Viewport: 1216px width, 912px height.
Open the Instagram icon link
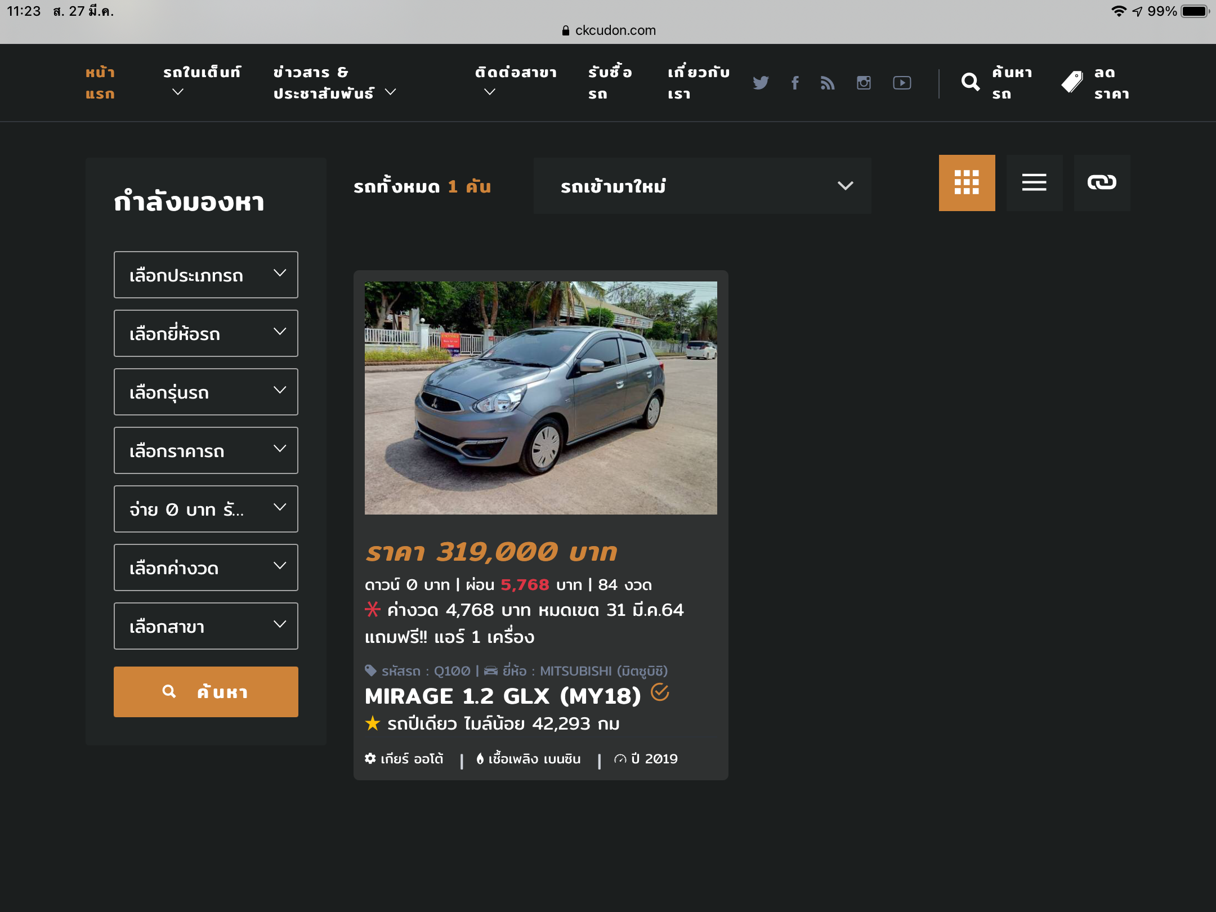click(864, 83)
